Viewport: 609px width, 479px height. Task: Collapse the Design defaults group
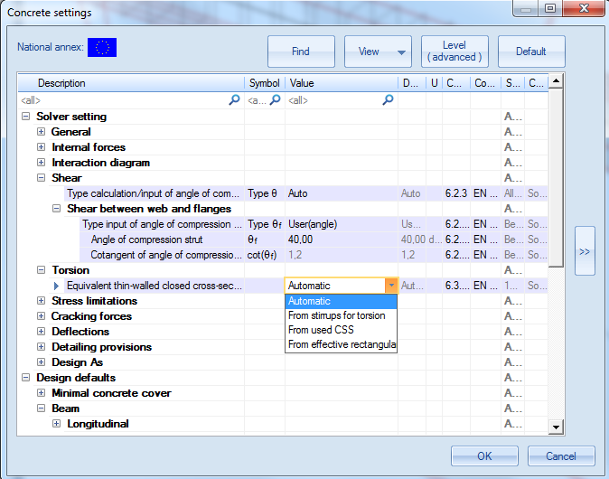click(x=25, y=377)
